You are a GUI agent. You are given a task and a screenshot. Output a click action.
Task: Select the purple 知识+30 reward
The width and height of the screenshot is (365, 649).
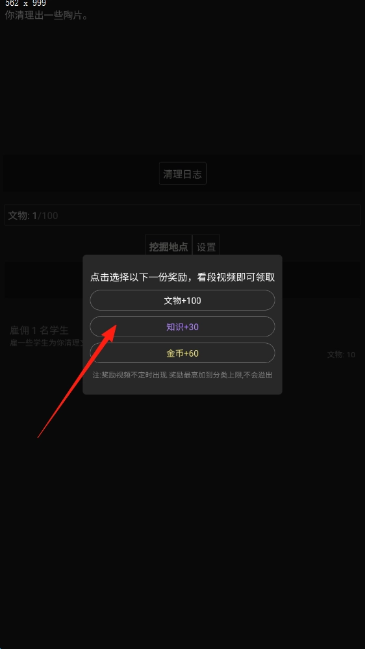point(182,327)
